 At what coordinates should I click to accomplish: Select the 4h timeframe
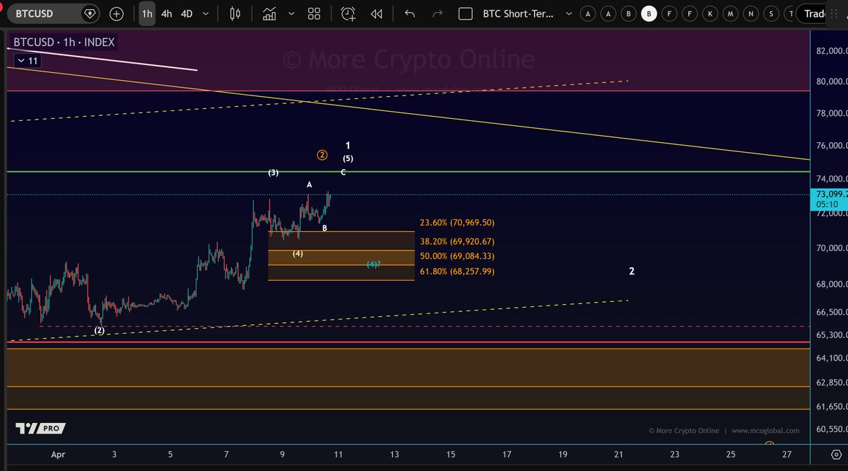165,13
